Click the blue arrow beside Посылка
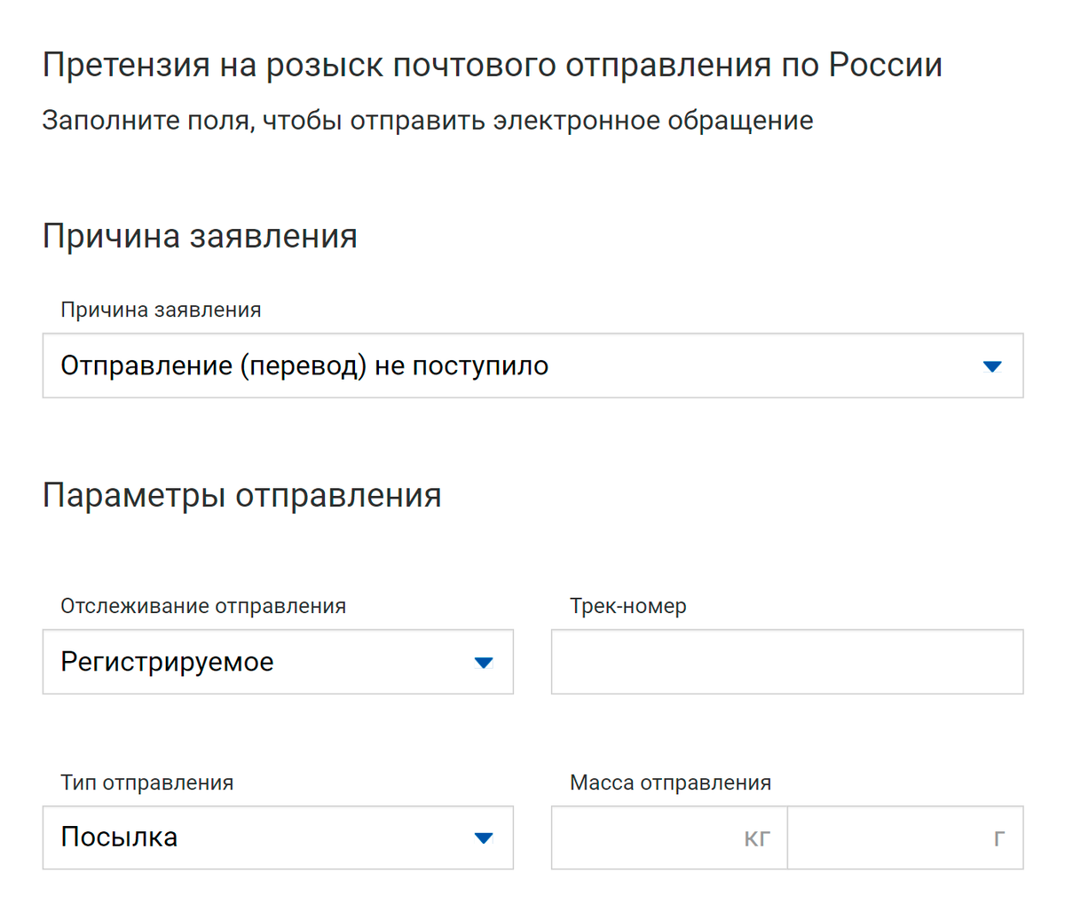The image size is (1065, 920). coord(484,838)
